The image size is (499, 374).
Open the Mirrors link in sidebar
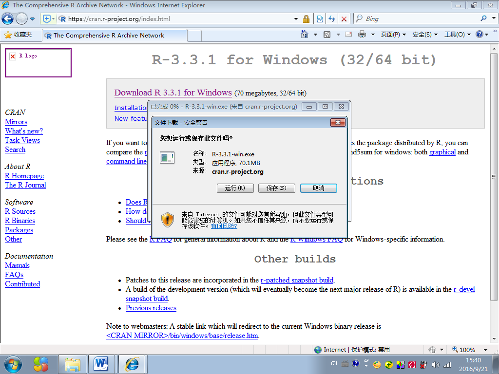[16, 122]
